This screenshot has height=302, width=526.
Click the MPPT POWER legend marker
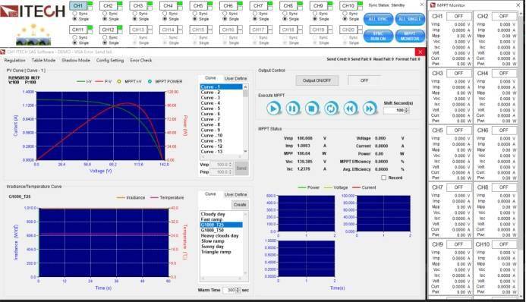pos(150,81)
